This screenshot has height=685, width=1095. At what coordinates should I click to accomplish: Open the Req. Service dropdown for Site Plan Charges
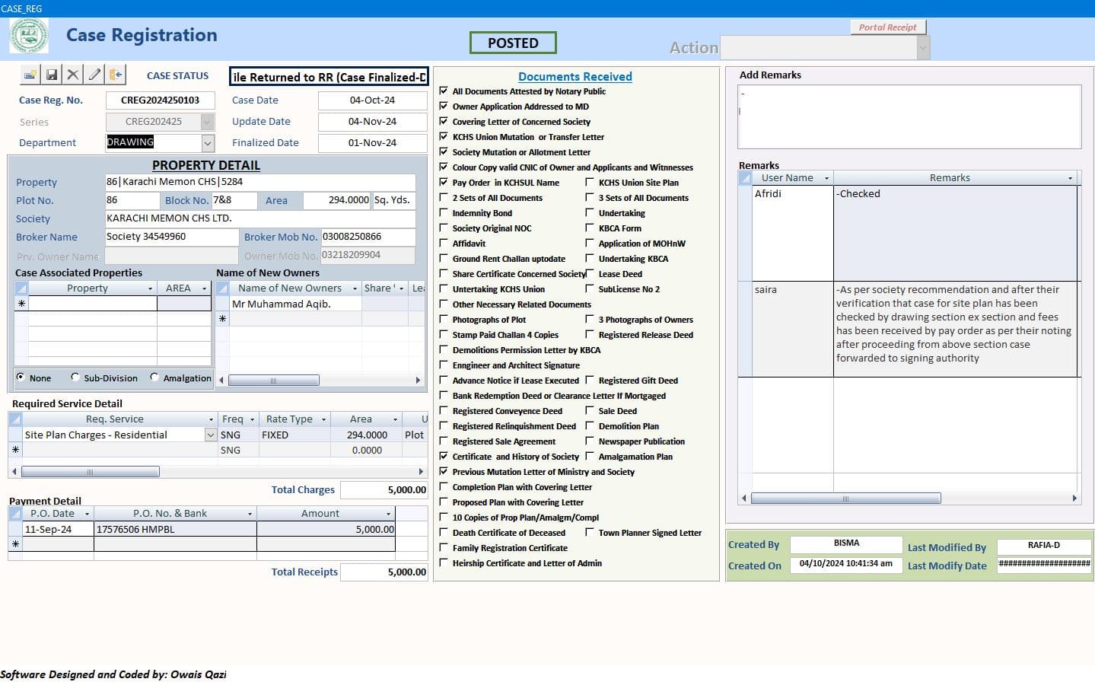[211, 435]
